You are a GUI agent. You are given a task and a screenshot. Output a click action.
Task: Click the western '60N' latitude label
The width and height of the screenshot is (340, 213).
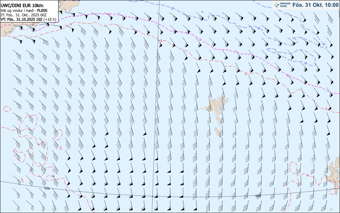coord(47,188)
